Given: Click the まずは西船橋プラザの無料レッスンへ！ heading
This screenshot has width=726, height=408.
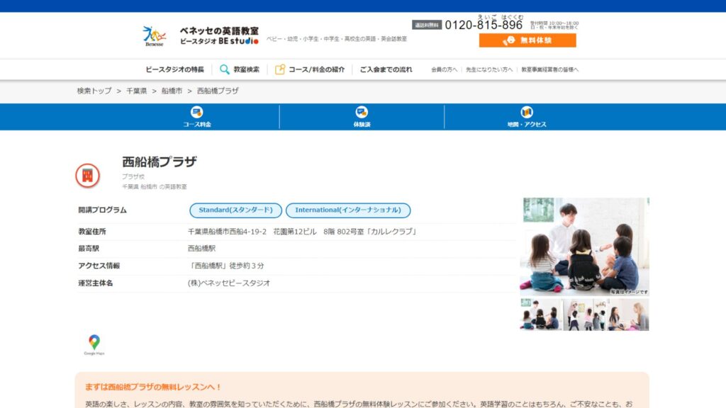Looking at the screenshot, I should pyautogui.click(x=153, y=387).
